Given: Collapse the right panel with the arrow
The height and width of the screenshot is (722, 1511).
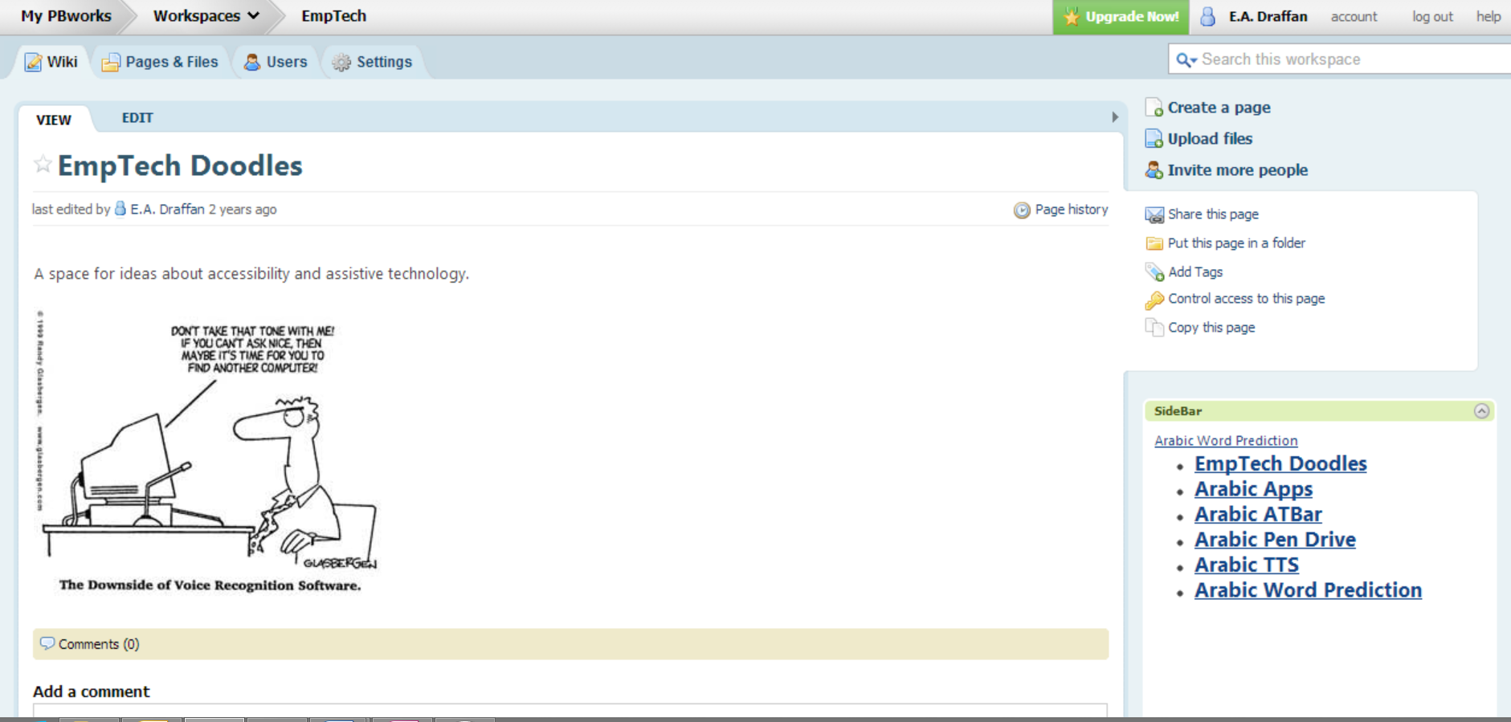Looking at the screenshot, I should [1115, 117].
